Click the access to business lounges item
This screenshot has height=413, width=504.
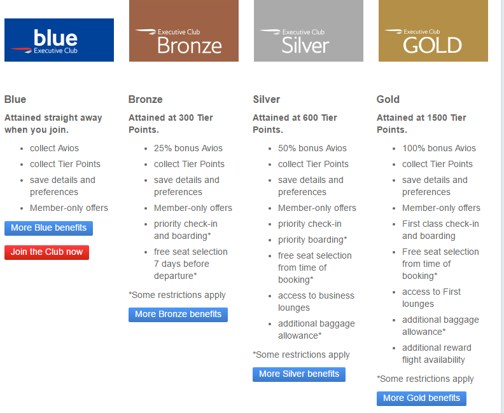tap(316, 302)
